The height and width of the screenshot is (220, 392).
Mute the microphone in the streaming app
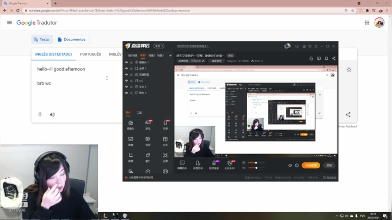click(x=244, y=163)
